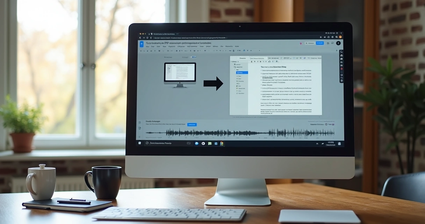
Task: Click the audio waveform track
Action: pyautogui.click(x=240, y=133)
